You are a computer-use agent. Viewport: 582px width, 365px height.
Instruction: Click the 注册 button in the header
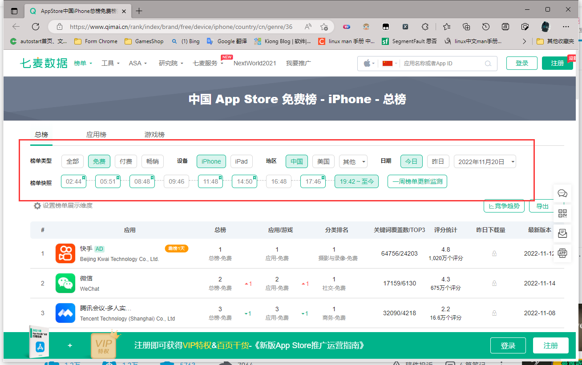(x=558, y=63)
